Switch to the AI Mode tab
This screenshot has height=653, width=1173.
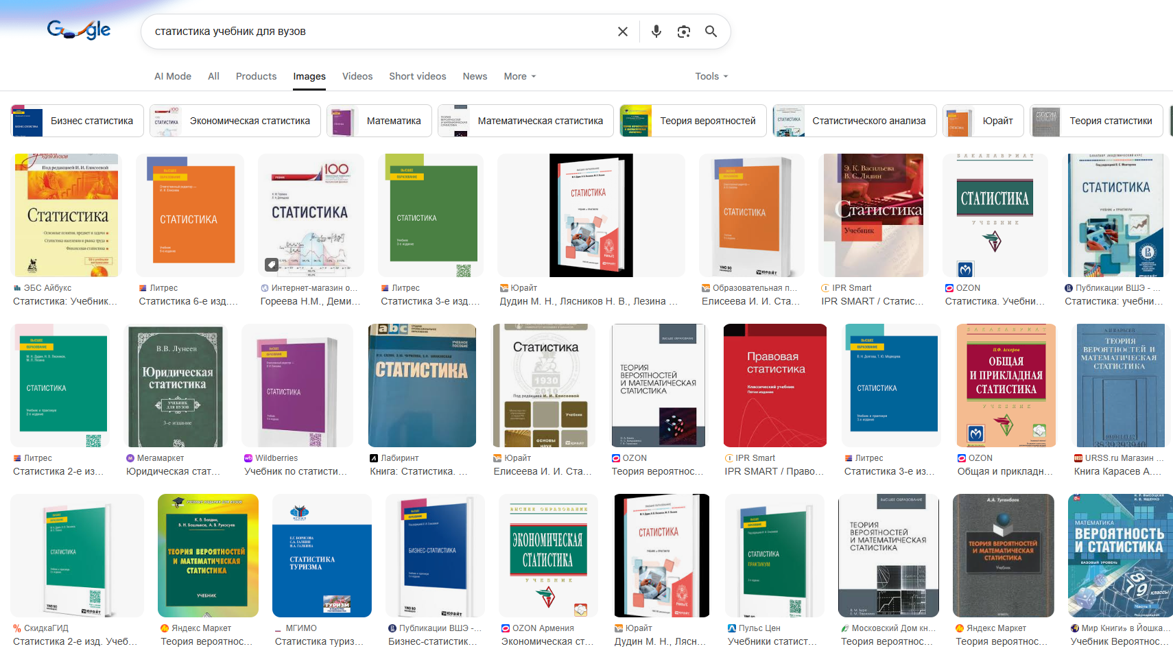(x=173, y=76)
